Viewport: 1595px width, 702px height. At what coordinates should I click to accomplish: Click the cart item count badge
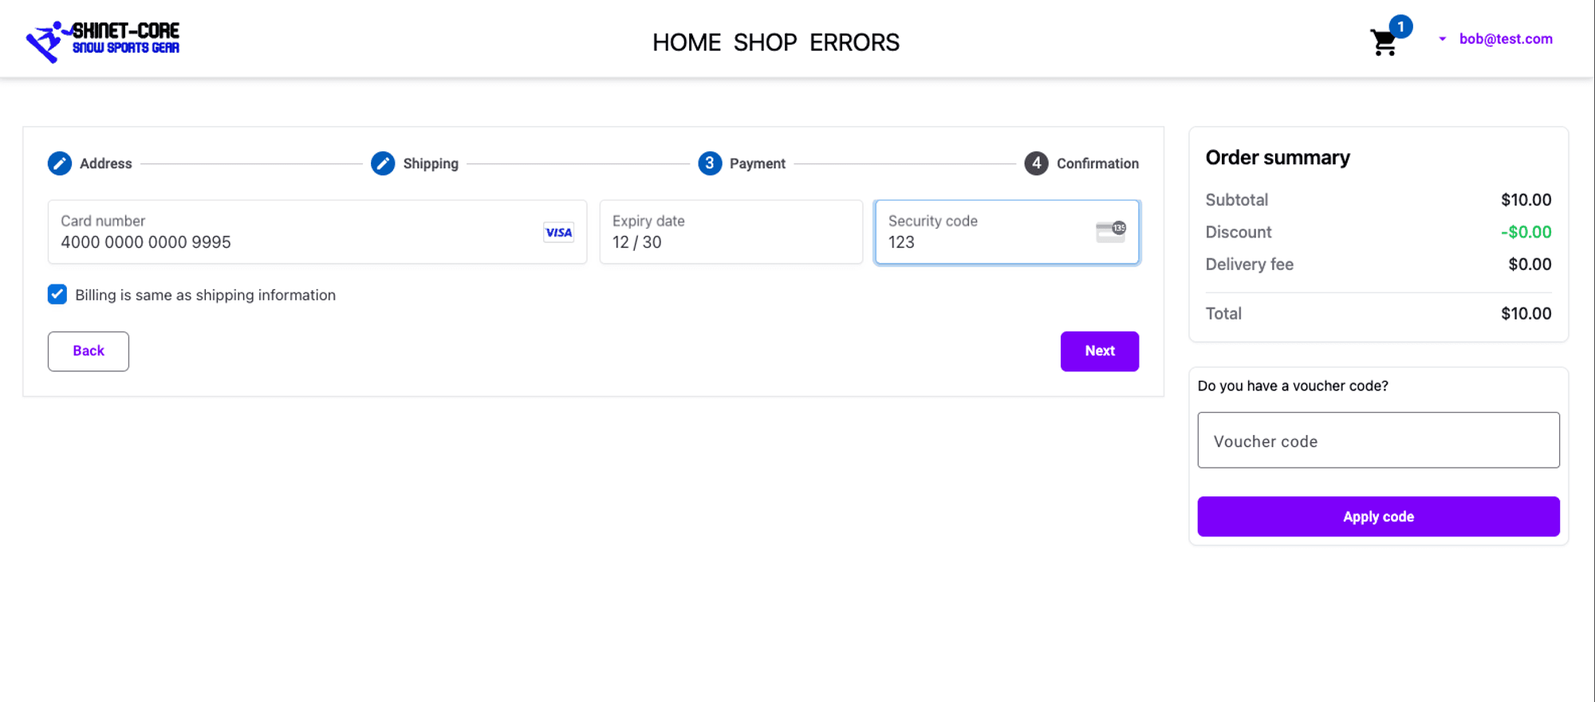click(x=1400, y=26)
